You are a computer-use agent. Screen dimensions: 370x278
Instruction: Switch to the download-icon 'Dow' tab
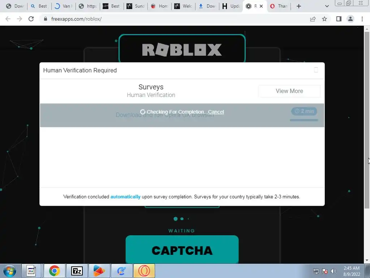pos(207,6)
